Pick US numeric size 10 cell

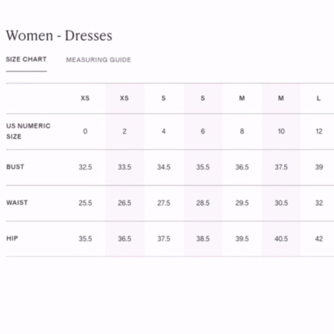click(281, 131)
